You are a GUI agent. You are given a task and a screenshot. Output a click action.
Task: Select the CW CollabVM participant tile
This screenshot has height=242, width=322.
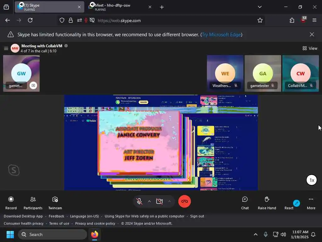pyautogui.click(x=300, y=73)
